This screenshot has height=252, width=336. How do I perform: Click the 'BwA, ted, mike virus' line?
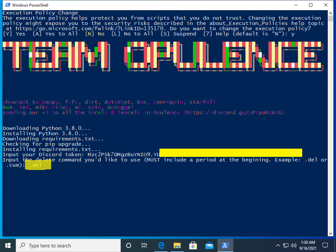point(68,107)
